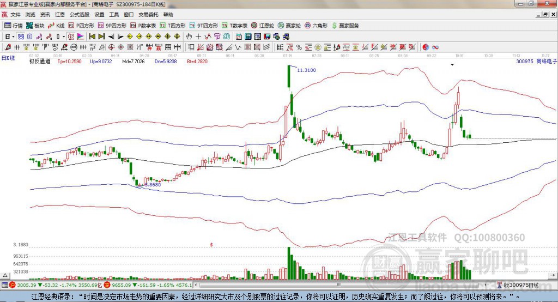Select the percent % tool
Viewport: 558px width, 302px height.
299,47
